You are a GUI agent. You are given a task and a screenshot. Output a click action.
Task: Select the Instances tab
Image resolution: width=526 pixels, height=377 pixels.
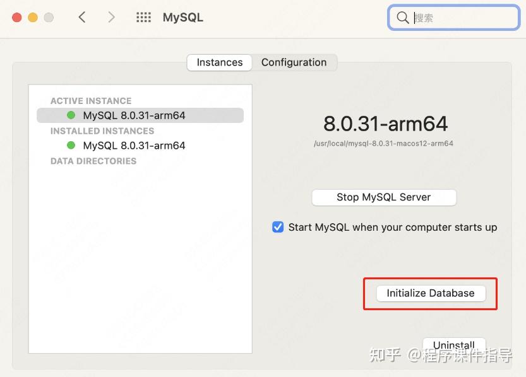[x=219, y=62]
